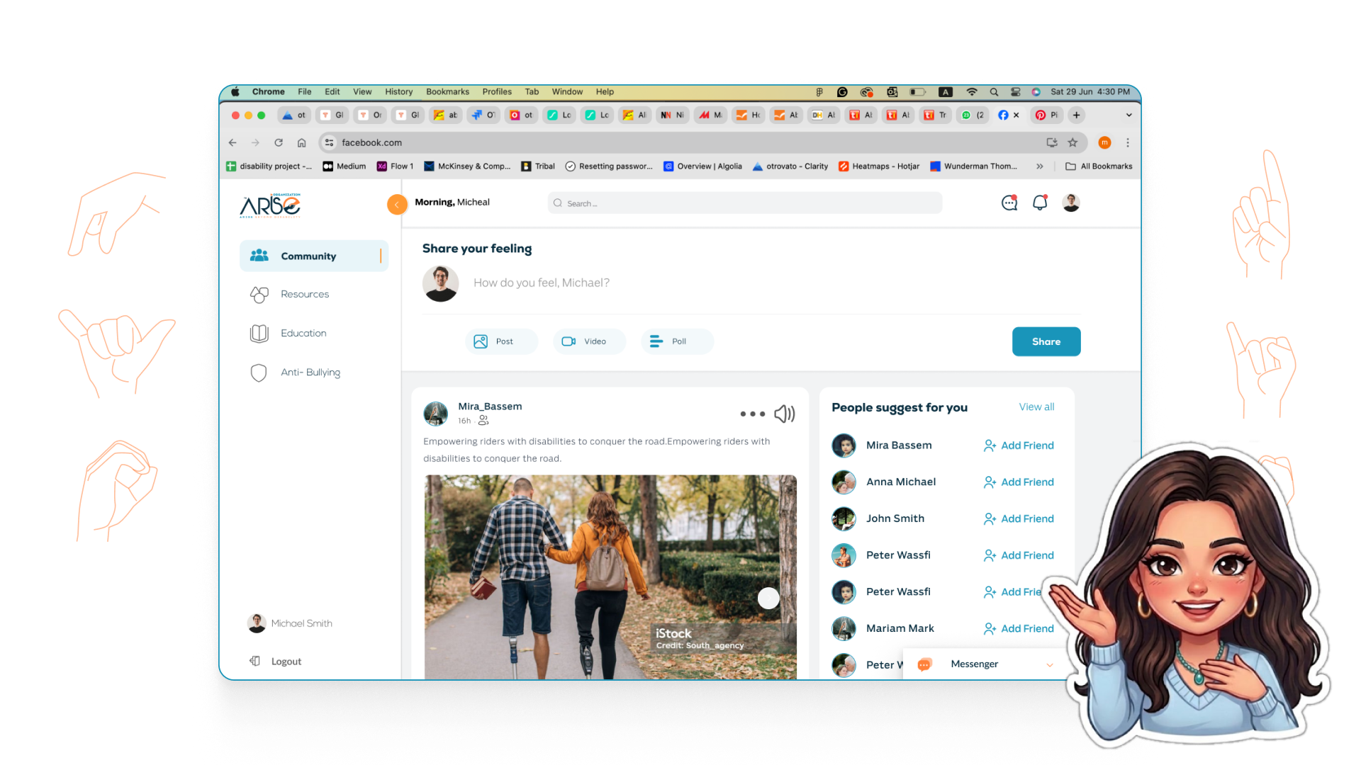Screen dimensions: 1361x765
Task: Click the Mira_Bassem username on post
Action: pos(490,406)
